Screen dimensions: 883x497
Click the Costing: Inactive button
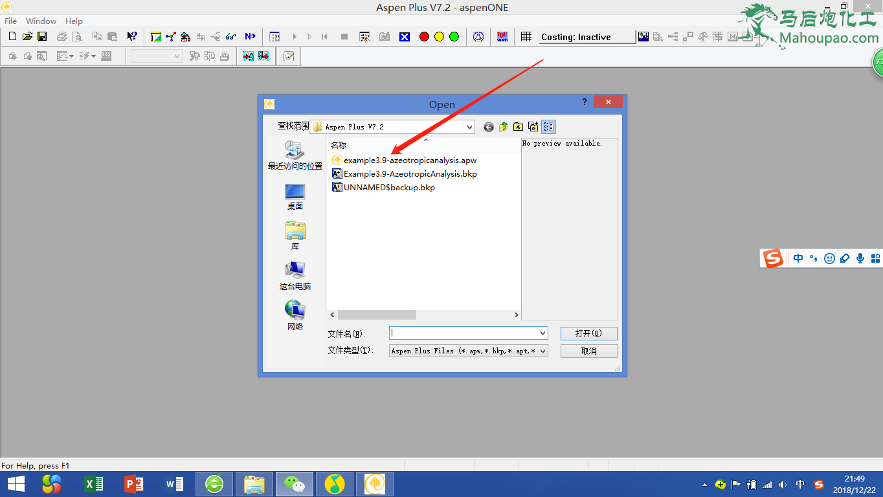[587, 37]
